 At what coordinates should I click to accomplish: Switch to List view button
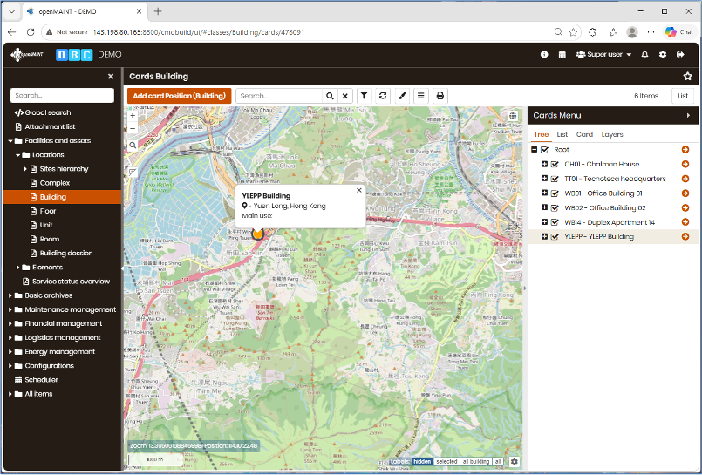pyautogui.click(x=683, y=96)
